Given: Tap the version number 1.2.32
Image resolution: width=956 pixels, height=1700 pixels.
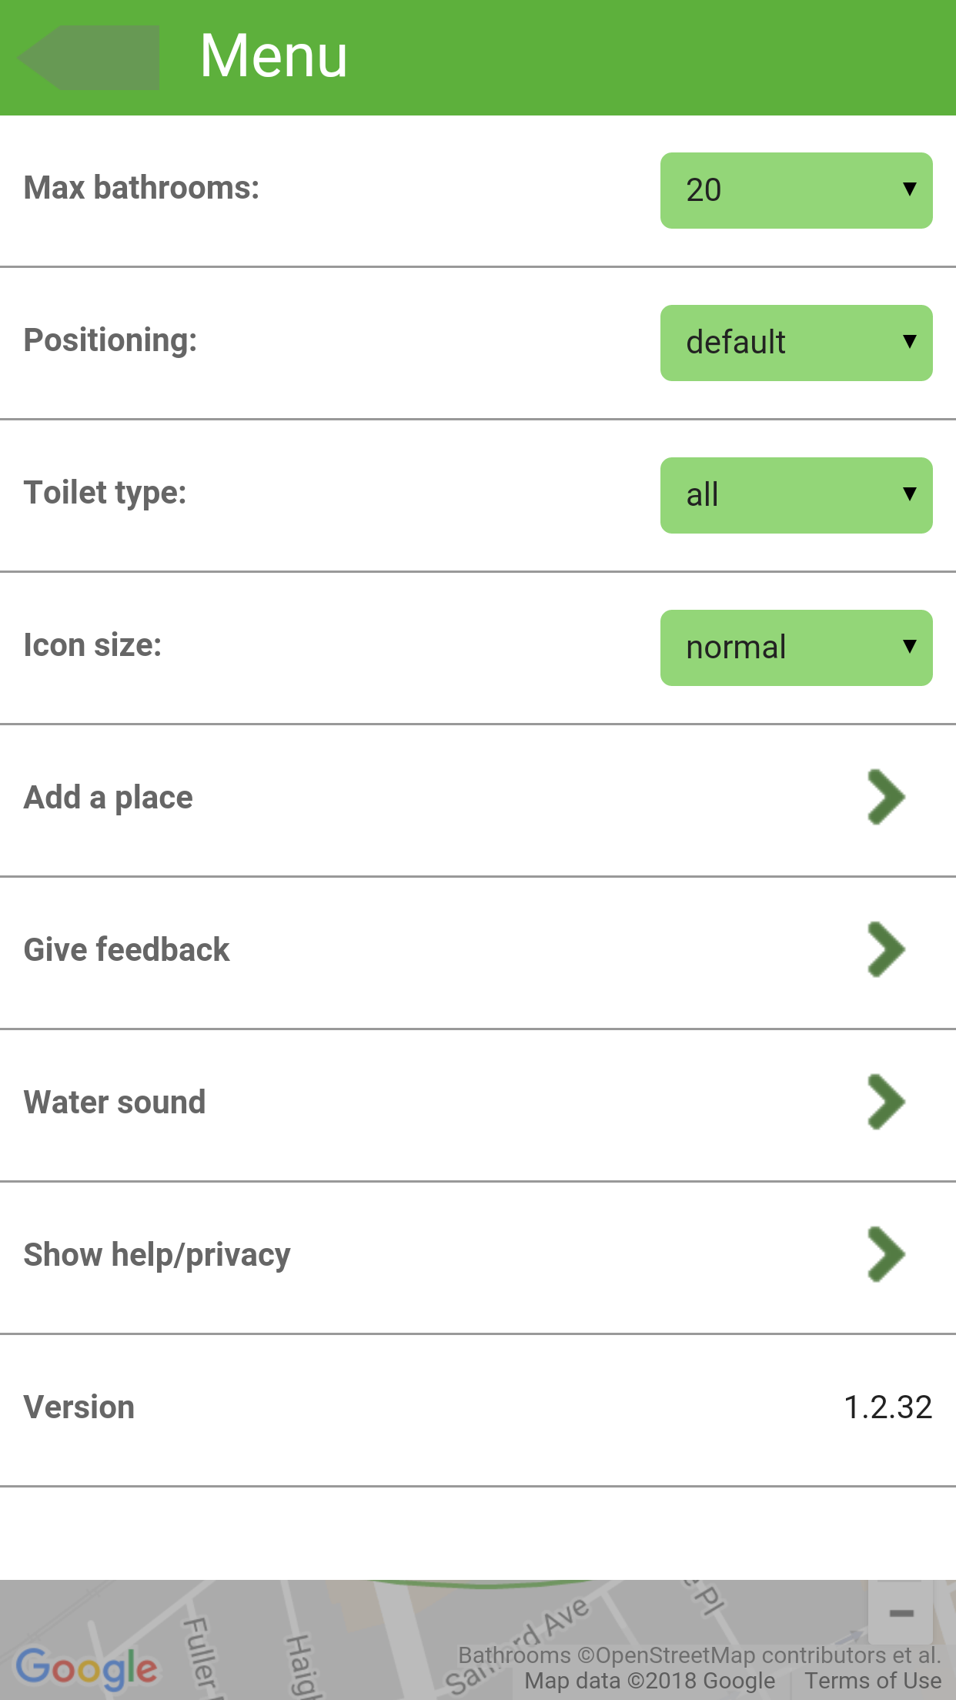Looking at the screenshot, I should (887, 1407).
